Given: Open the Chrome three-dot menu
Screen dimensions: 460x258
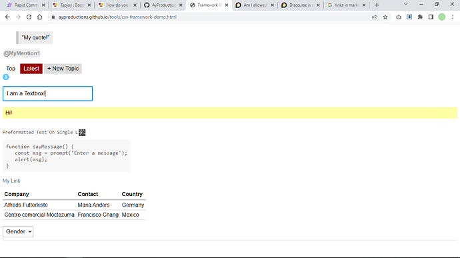Looking at the screenshot, I should (x=453, y=17).
